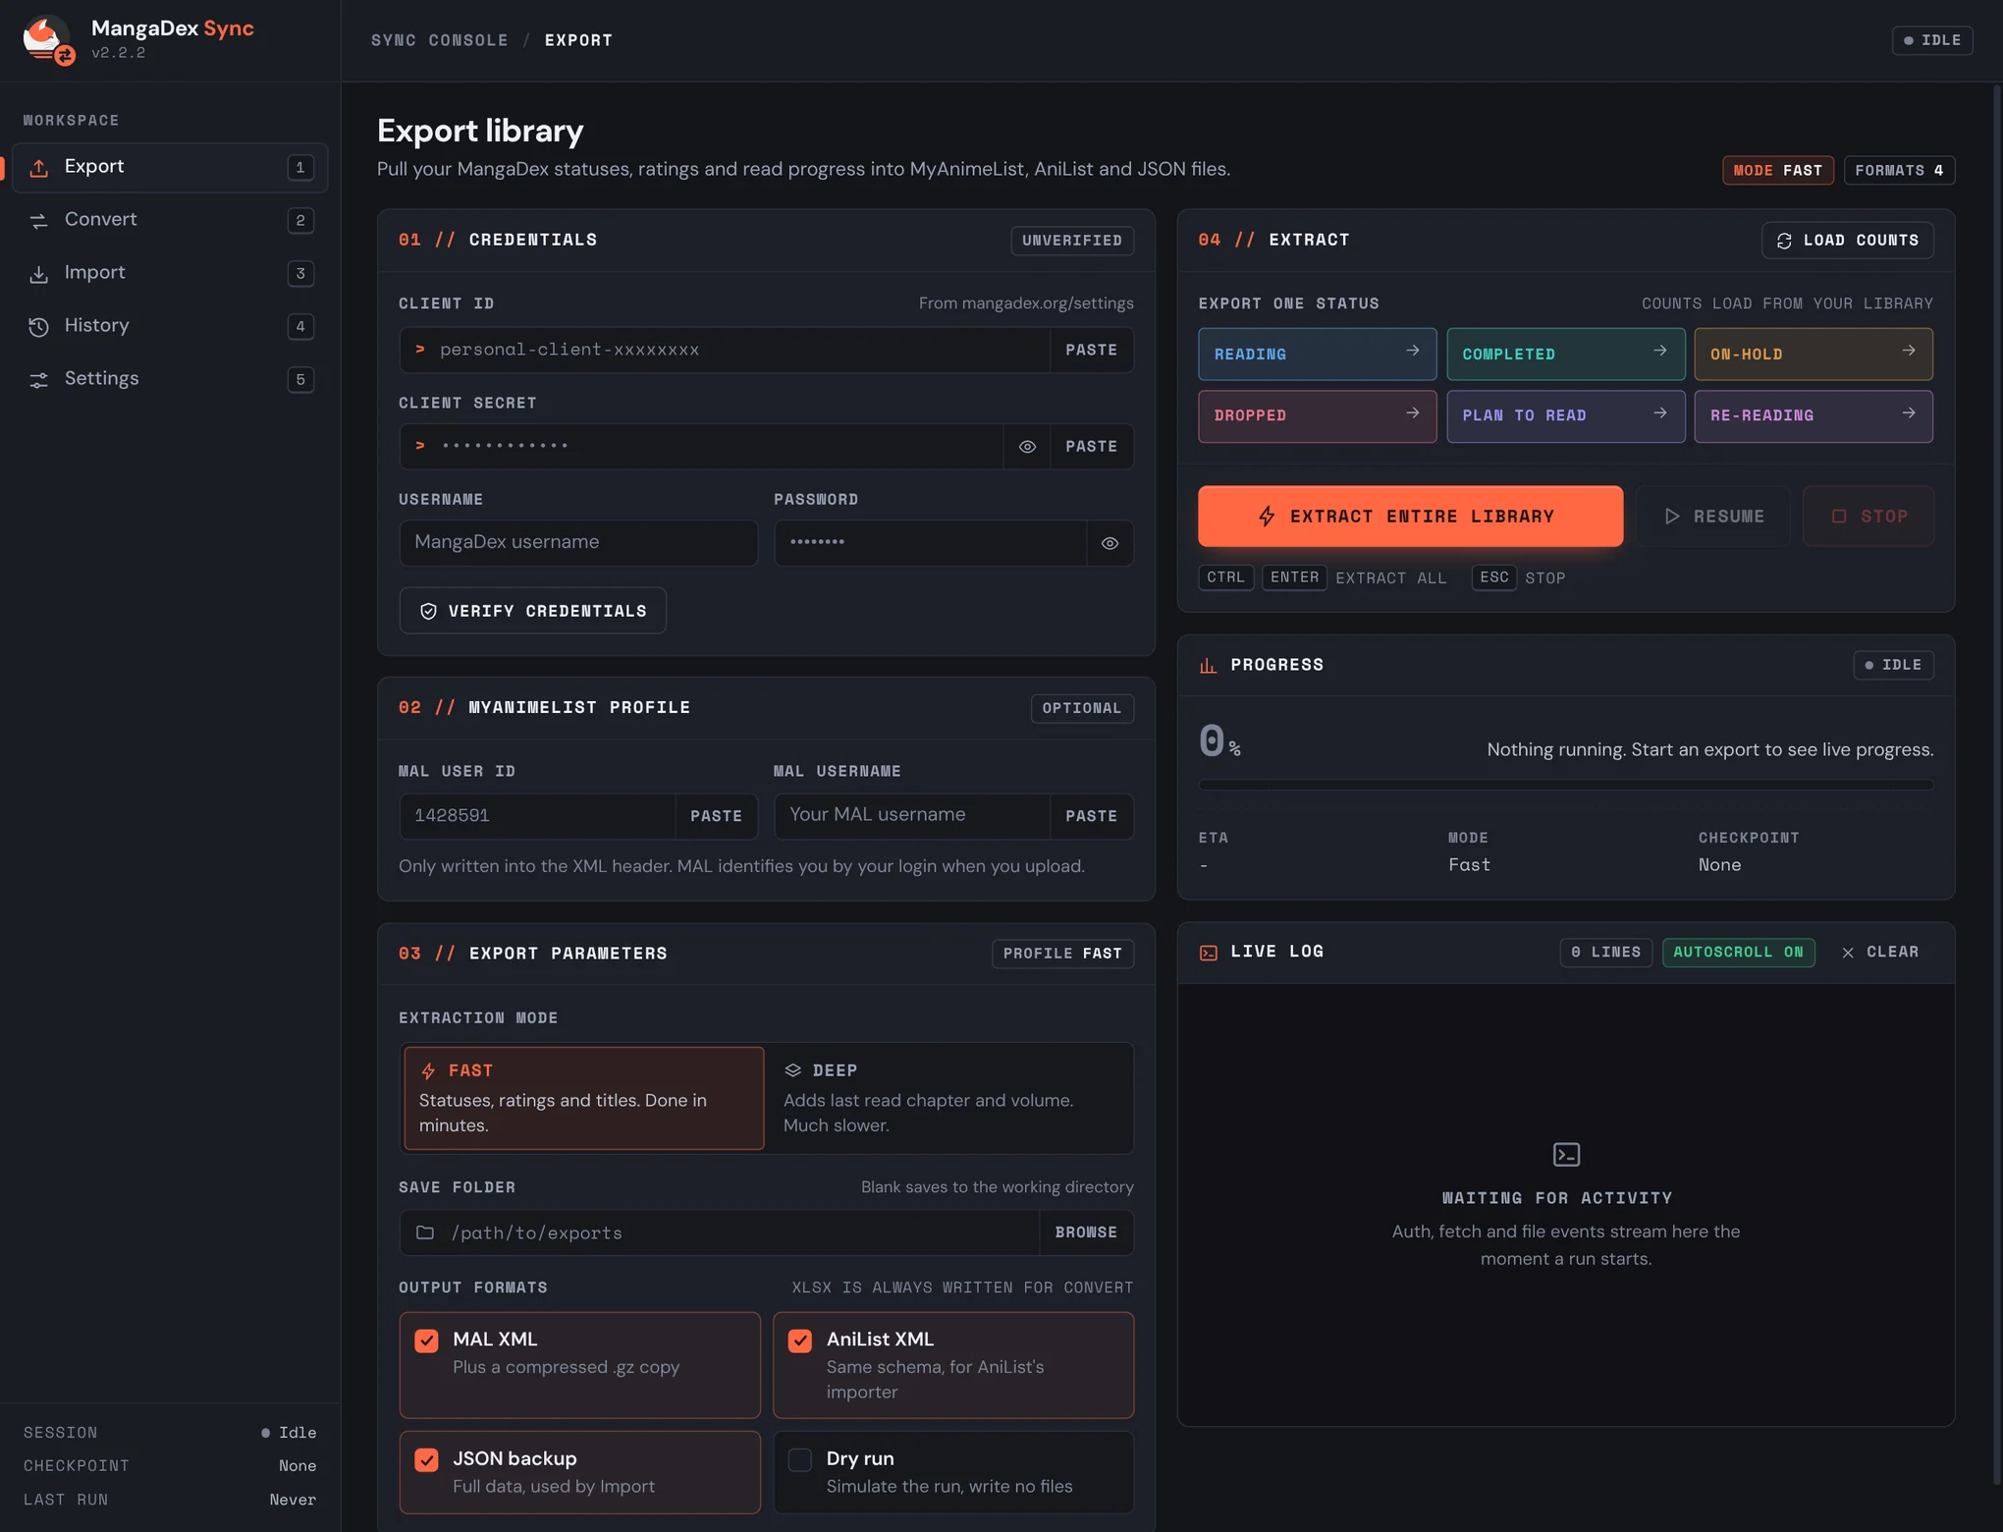Reveal the password using its eye icon
Viewport: 2003px width, 1532px height.
pyautogui.click(x=1110, y=543)
